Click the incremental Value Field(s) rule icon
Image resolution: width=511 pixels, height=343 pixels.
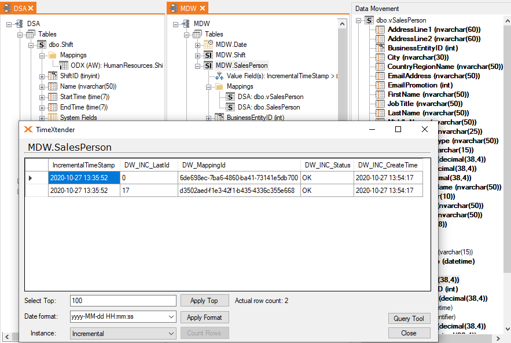tap(219, 76)
